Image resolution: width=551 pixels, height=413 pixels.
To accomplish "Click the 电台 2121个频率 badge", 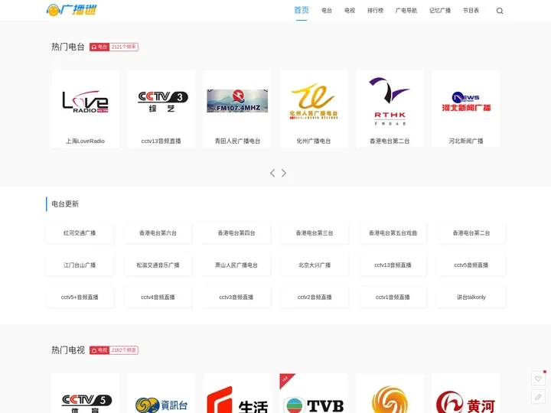I will click(114, 47).
